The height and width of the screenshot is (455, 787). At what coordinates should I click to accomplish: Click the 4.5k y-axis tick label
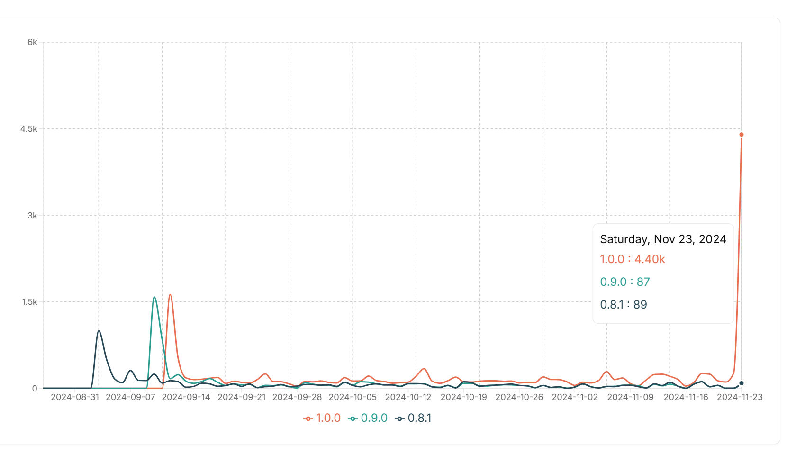(28, 129)
